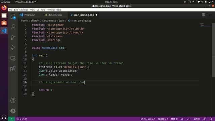Click the editor minimap
The image size is (215, 121).
[206, 25]
